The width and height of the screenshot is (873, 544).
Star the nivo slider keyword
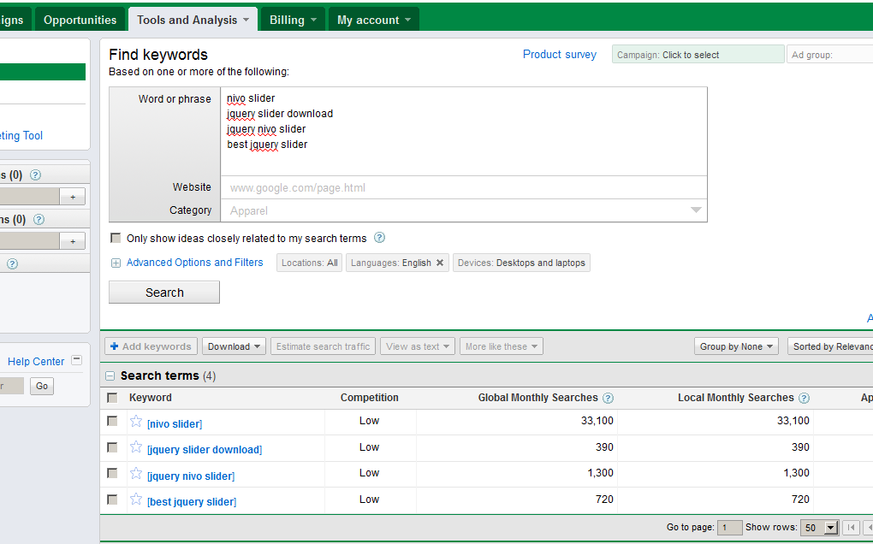click(x=135, y=421)
